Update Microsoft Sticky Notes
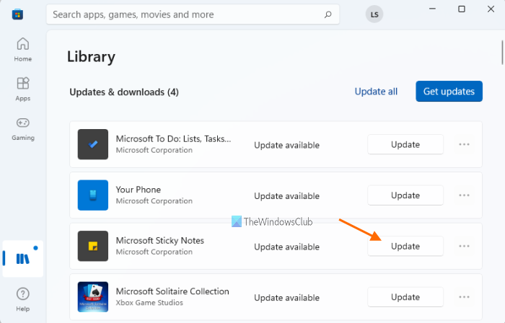Image resolution: width=505 pixels, height=323 pixels. click(x=405, y=246)
